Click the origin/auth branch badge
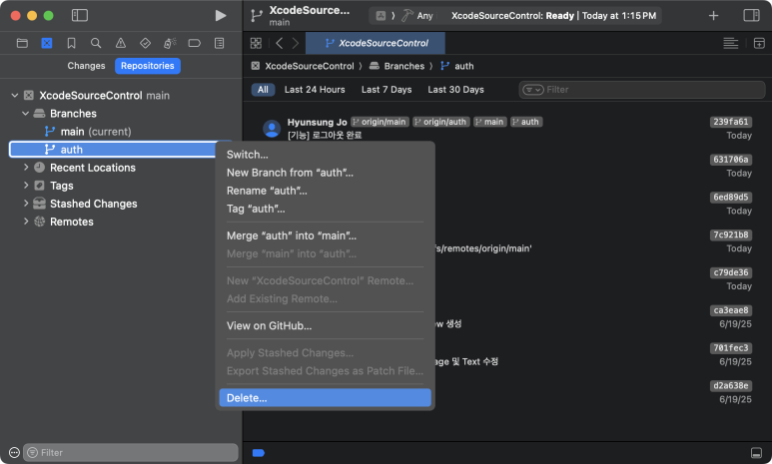Screen dimensions: 772x464 [x=440, y=122]
